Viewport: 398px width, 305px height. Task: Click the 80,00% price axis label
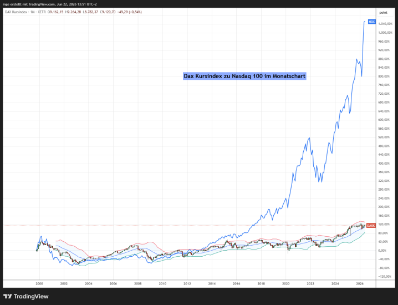[x=383, y=233]
